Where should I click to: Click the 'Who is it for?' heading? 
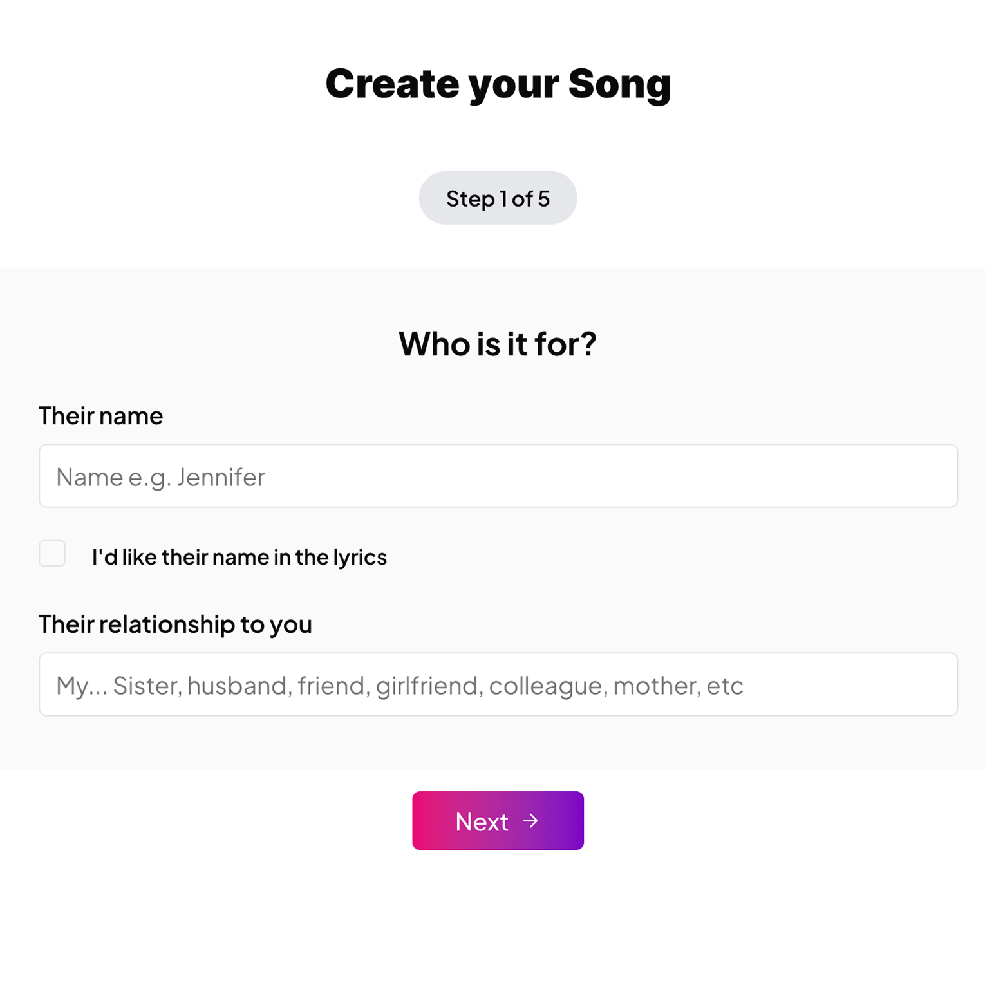coord(497,344)
